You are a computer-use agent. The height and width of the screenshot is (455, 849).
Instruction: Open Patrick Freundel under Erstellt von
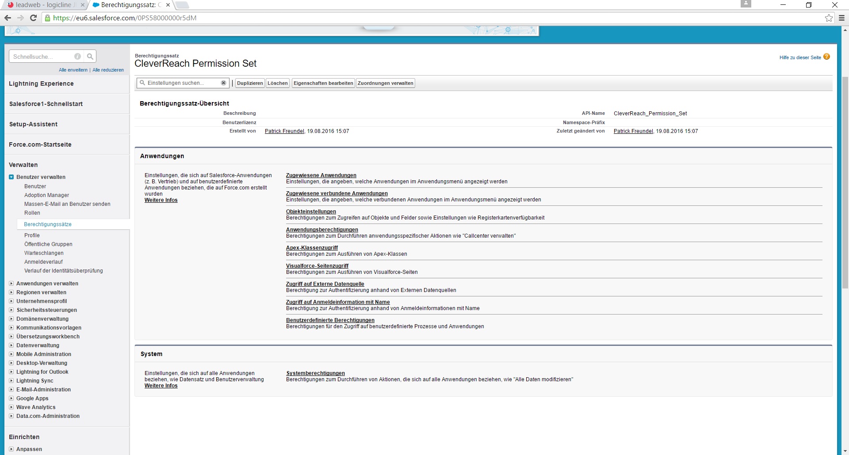point(284,131)
